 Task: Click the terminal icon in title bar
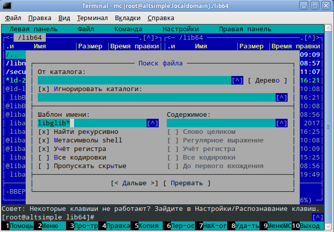point(6,6)
